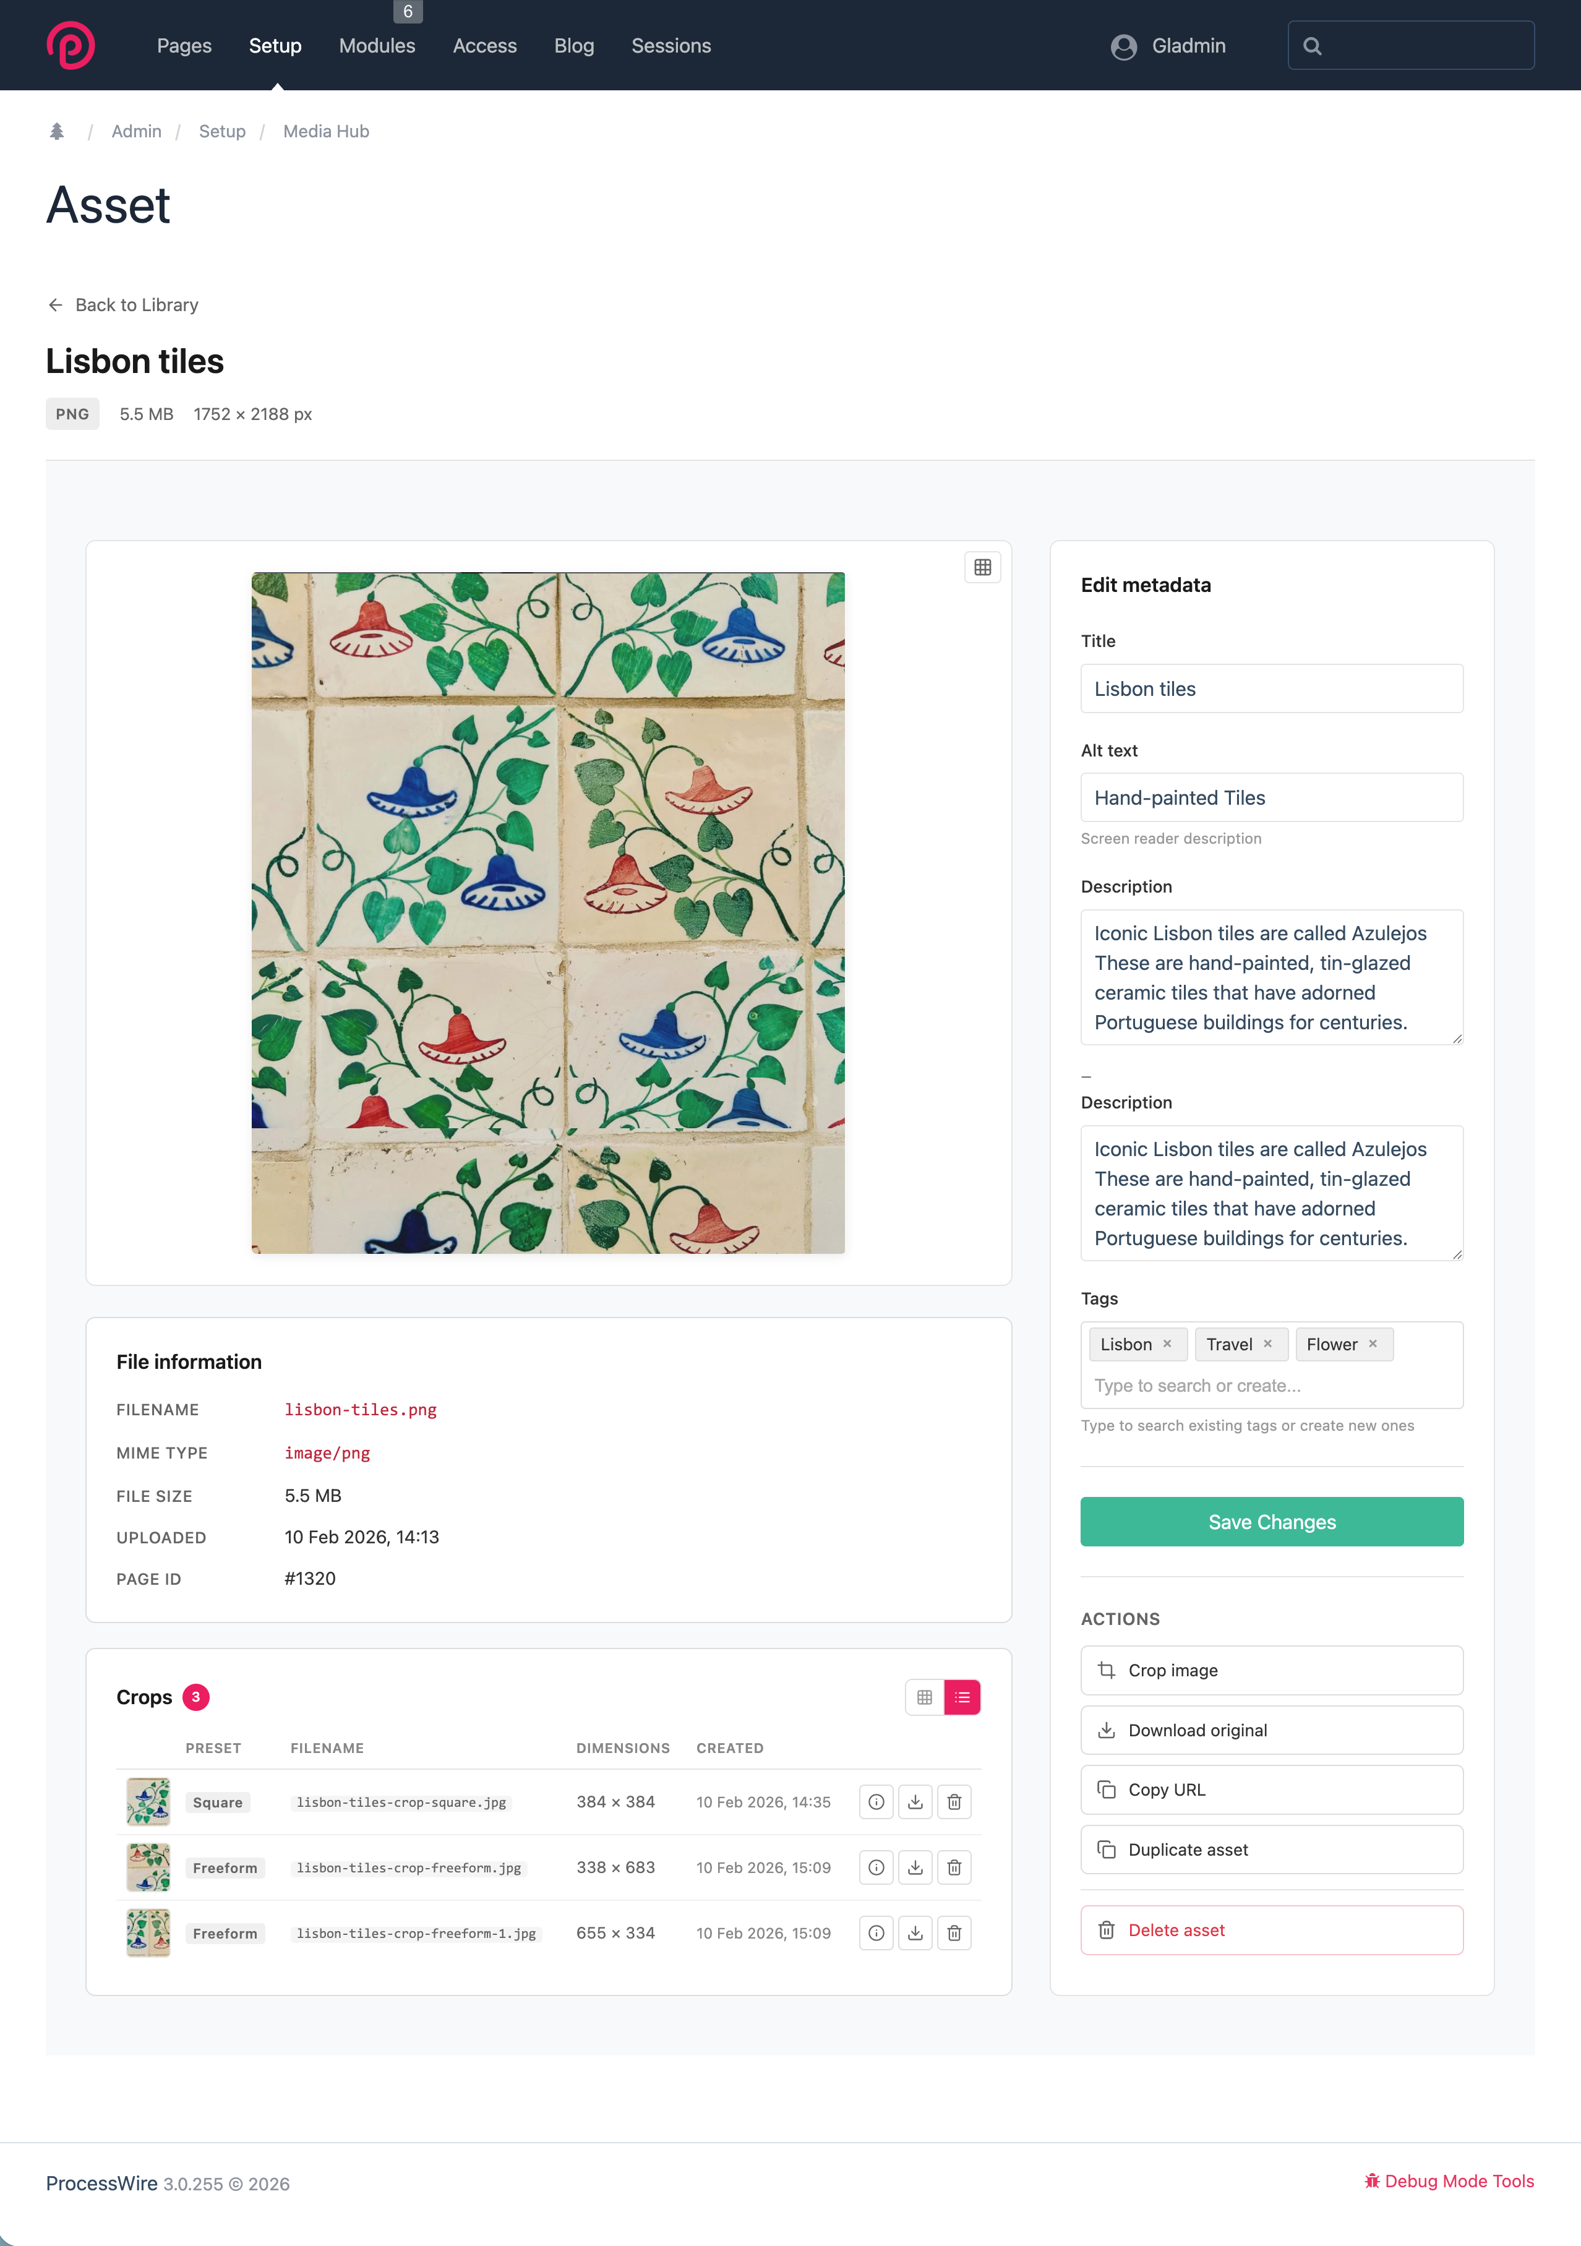Remove the Flower tag
This screenshot has height=2246, width=1581.
point(1373,1344)
